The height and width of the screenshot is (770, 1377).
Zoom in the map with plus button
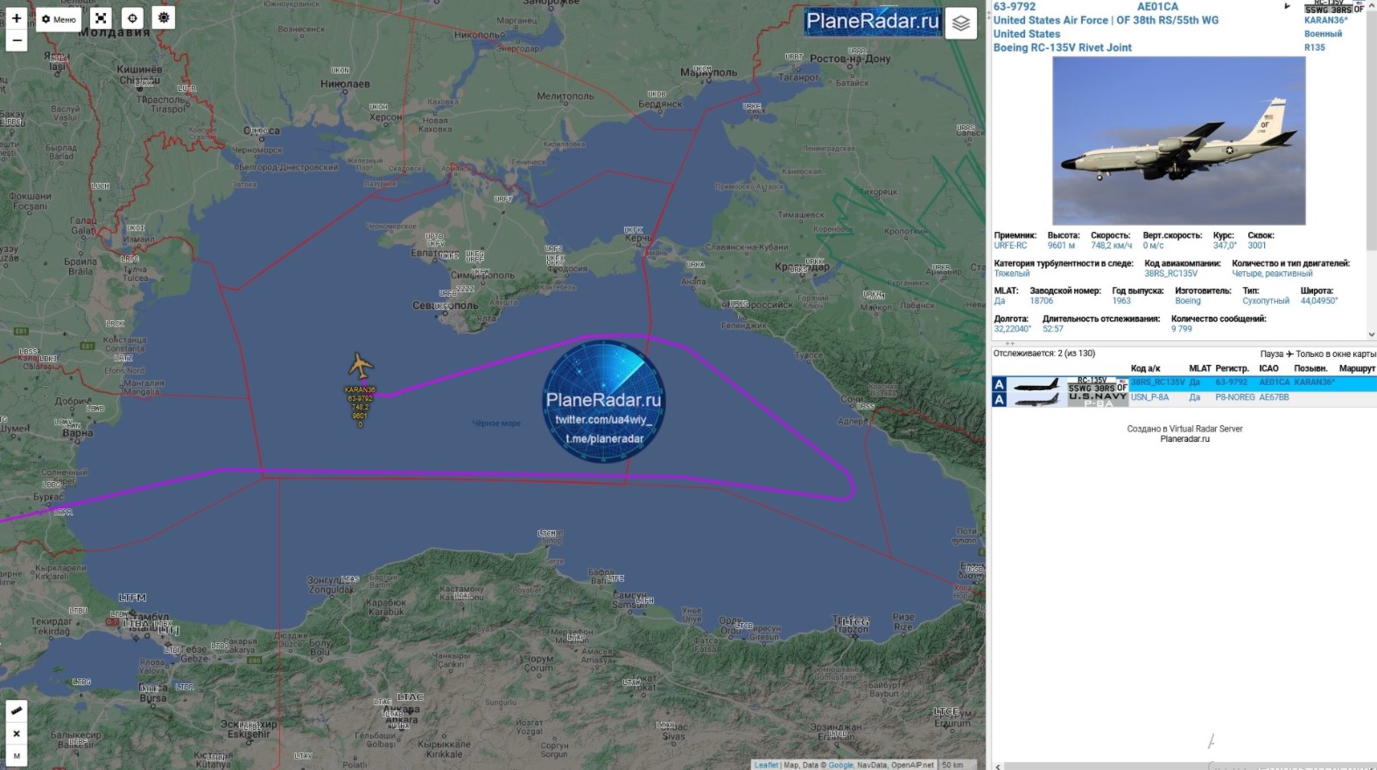17,18
